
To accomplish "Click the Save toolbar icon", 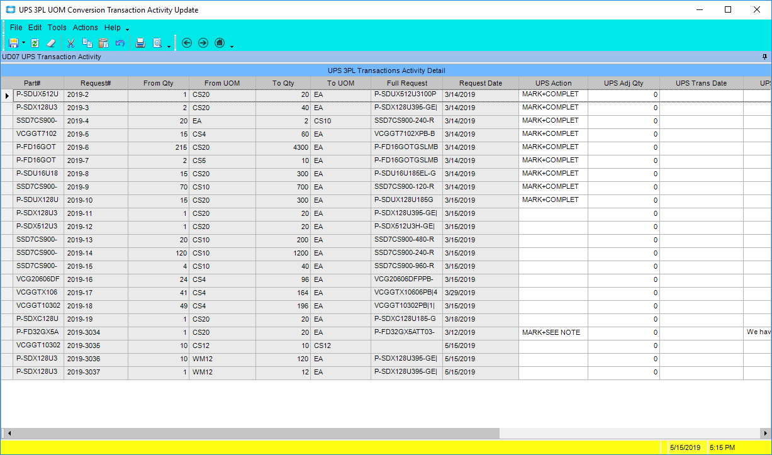I will tap(13, 43).
